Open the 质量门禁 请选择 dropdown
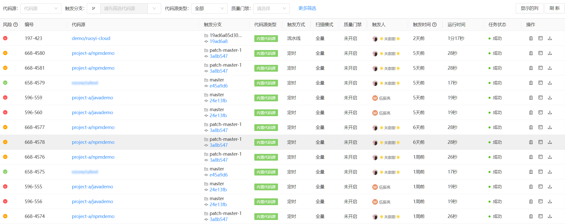Screen dimensions: 565x224 coord(271,9)
